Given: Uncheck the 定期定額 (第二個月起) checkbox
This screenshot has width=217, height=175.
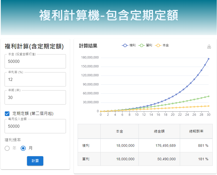Looking at the screenshot, I should [7, 114].
